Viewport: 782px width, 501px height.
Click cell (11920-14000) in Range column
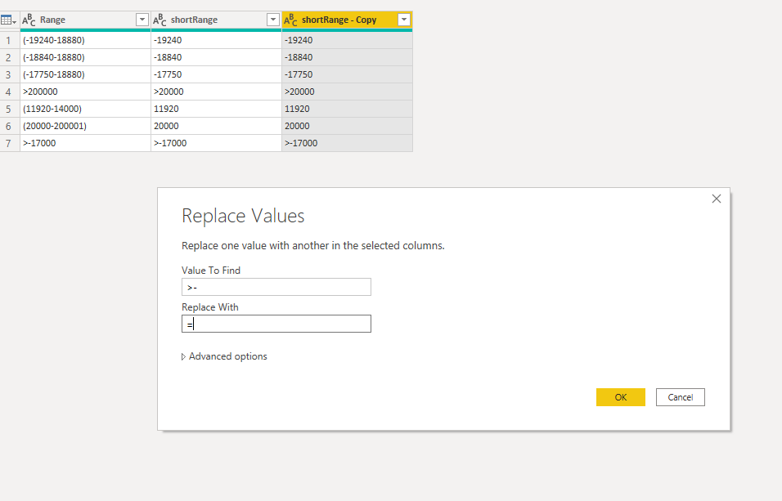(85, 109)
